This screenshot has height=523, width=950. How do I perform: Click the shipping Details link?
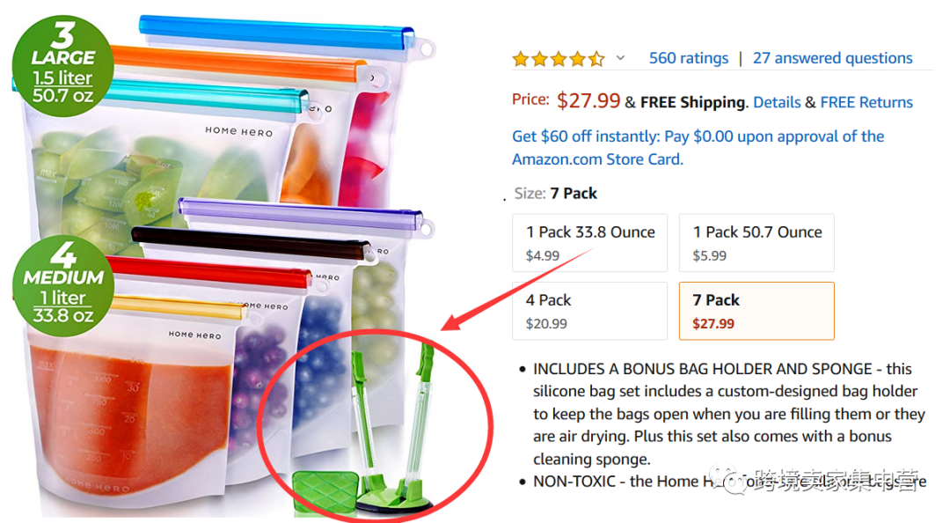(777, 102)
